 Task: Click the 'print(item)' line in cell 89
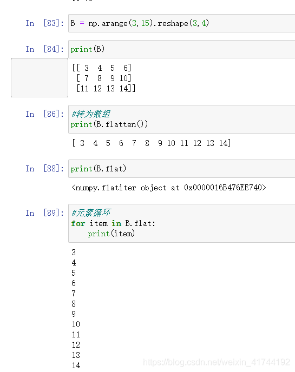tap(112, 234)
